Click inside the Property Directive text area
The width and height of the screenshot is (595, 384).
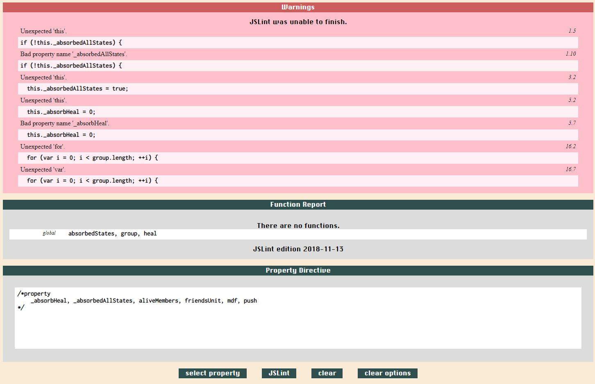tap(298, 318)
